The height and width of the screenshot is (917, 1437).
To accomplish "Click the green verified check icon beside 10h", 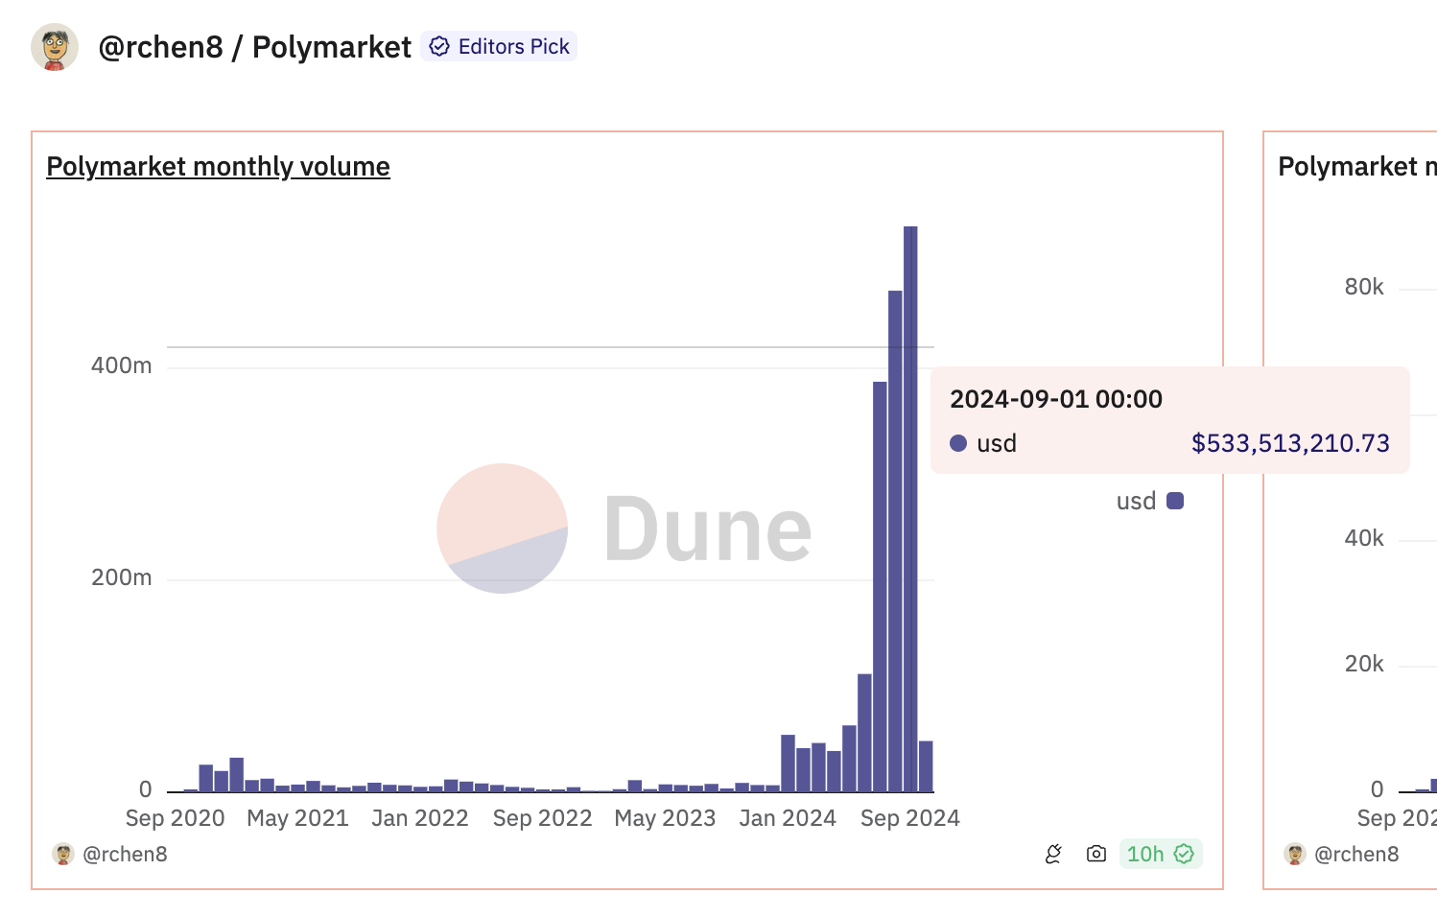I will coord(1184,854).
